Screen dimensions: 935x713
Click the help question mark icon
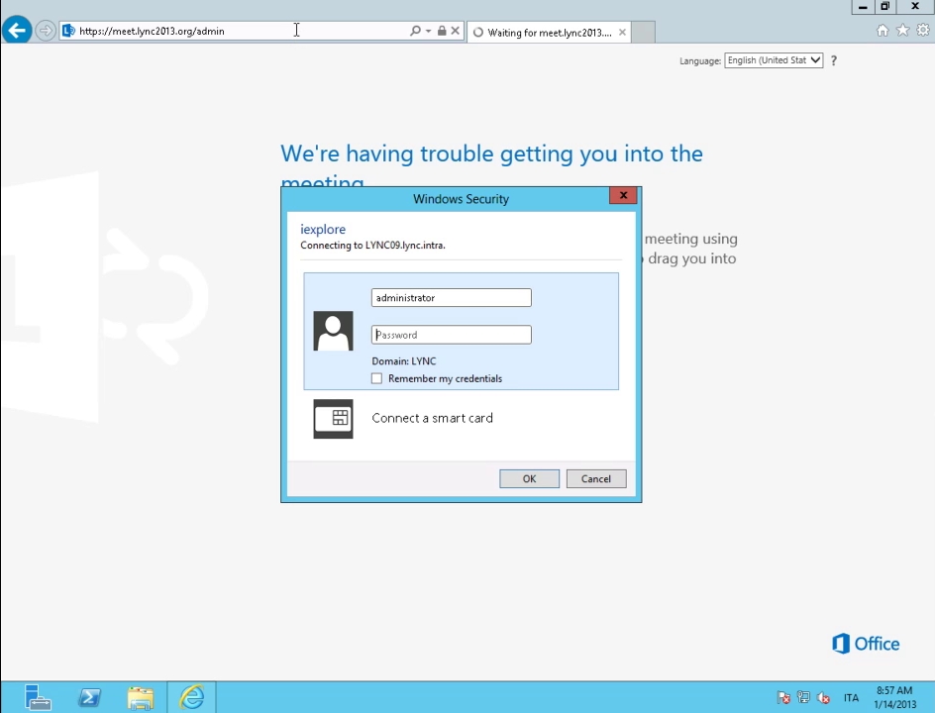click(834, 60)
